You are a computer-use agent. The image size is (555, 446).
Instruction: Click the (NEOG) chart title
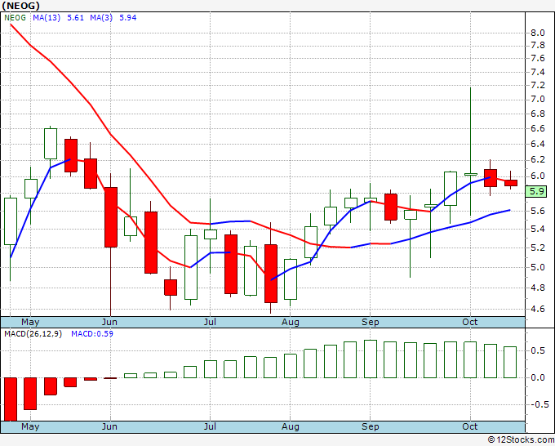coord(21,6)
